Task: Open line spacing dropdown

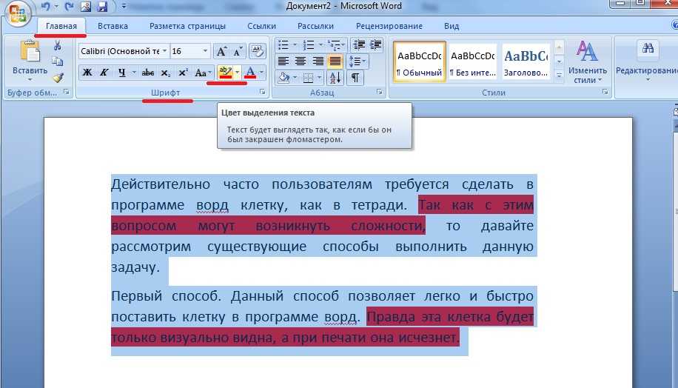Action: click(x=358, y=61)
